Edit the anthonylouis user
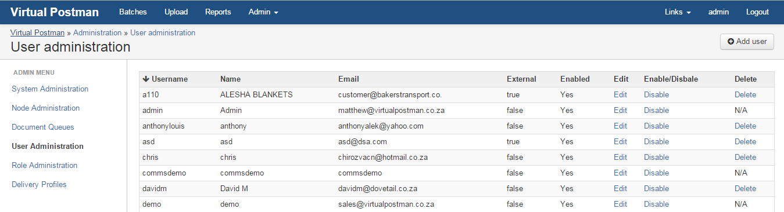The height and width of the screenshot is (212, 784). click(x=620, y=126)
